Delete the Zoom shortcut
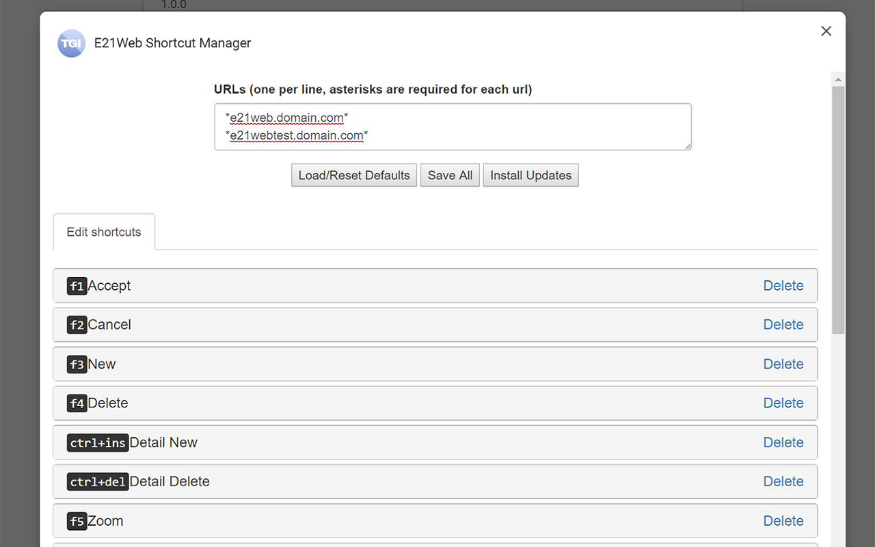 point(783,521)
